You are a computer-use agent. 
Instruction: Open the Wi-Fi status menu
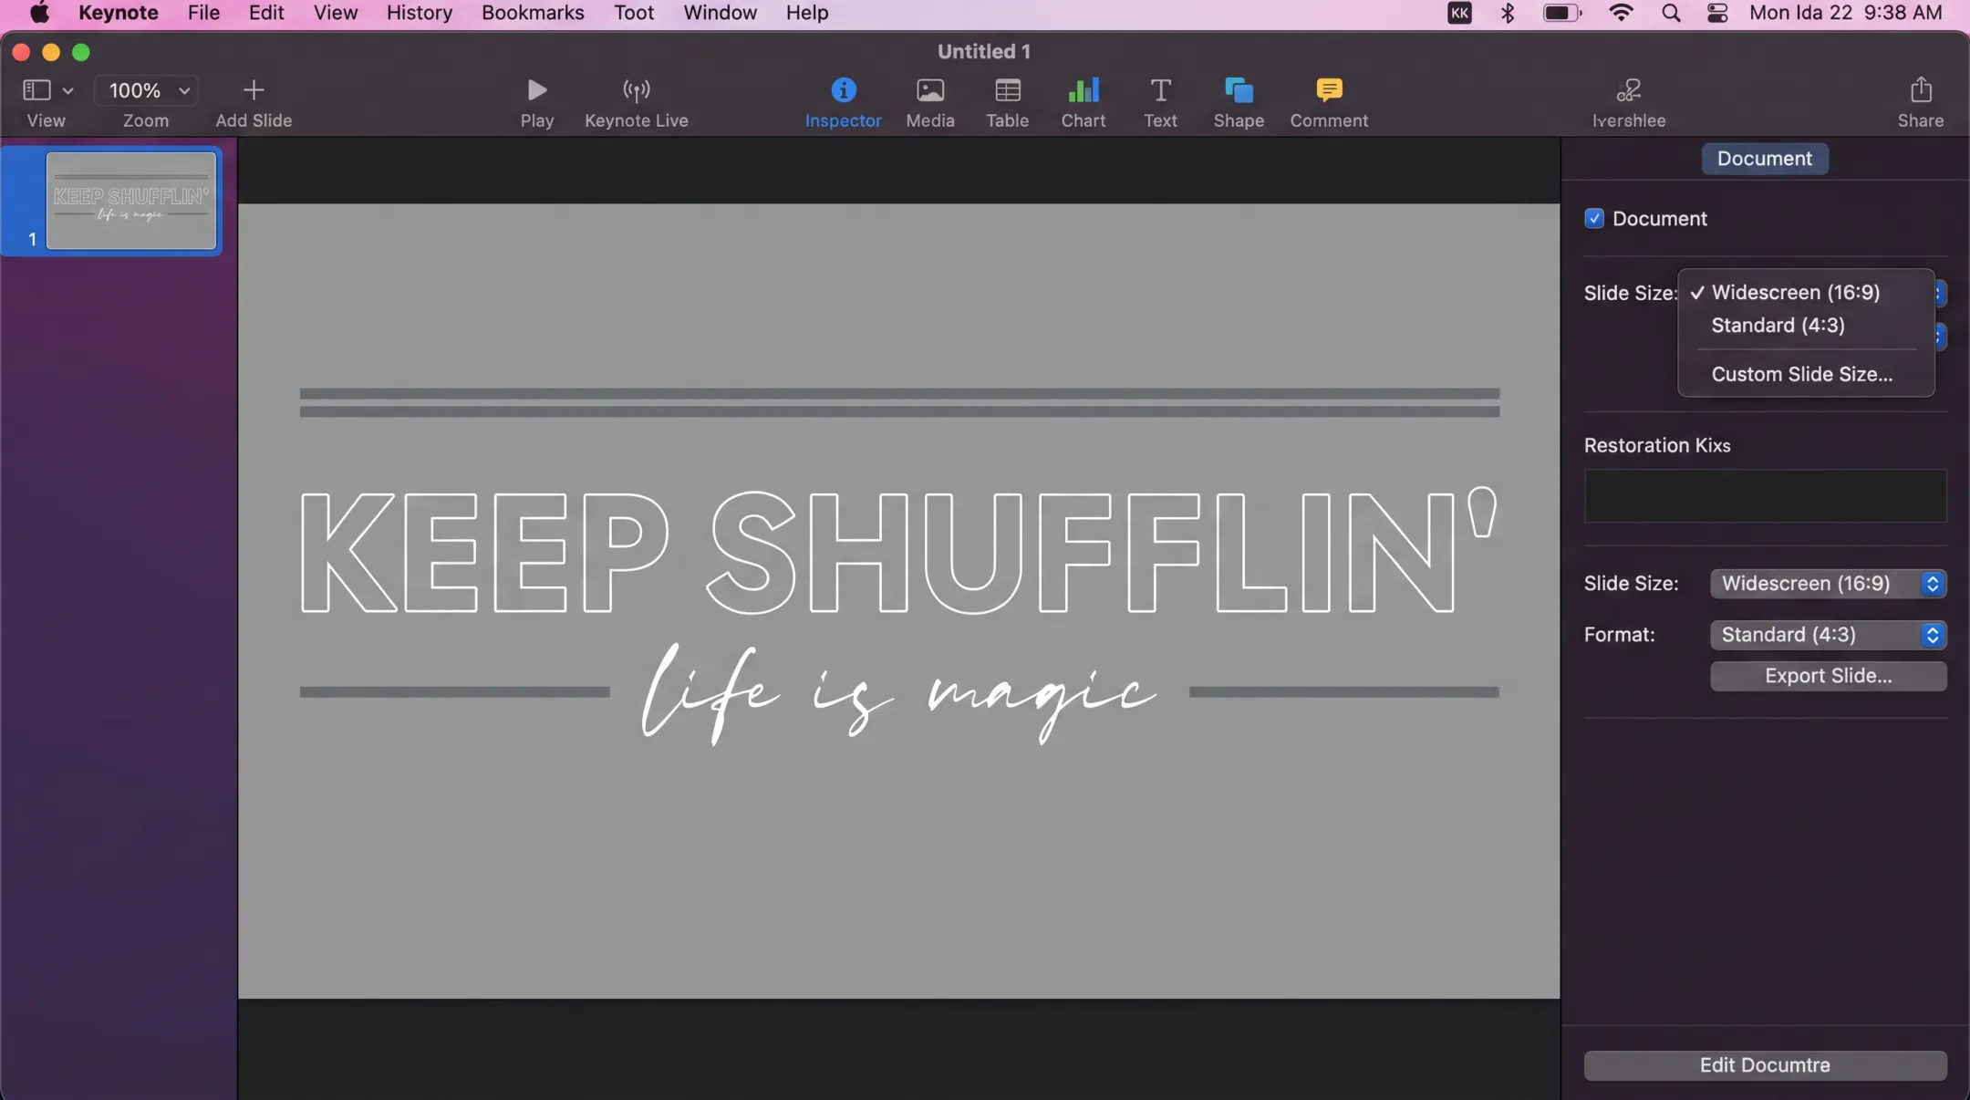1622,13
